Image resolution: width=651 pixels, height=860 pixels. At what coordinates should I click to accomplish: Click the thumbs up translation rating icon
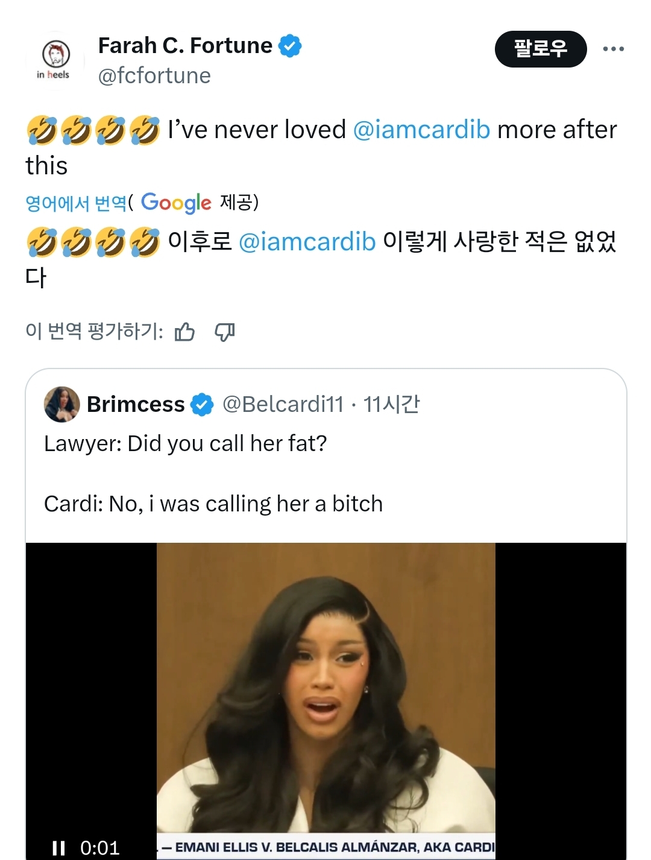tap(184, 332)
